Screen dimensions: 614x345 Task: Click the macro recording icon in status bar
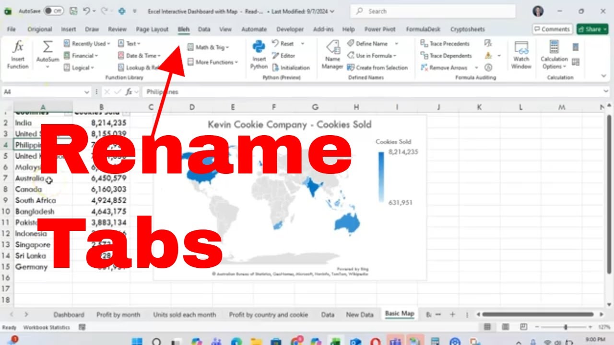tap(82, 327)
